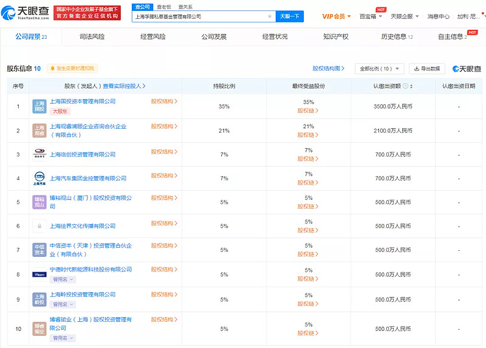Screen dimensions: 486x348
Task: Click the 导出数据 export button
Action: (x=427, y=69)
